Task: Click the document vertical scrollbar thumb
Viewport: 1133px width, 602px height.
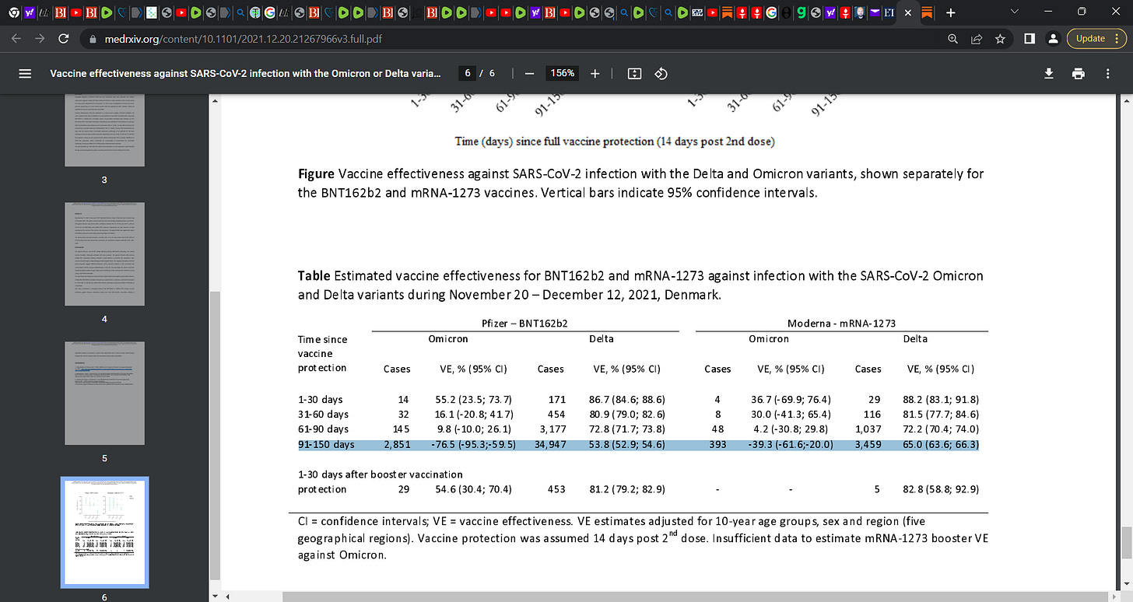Action: 1127,543
